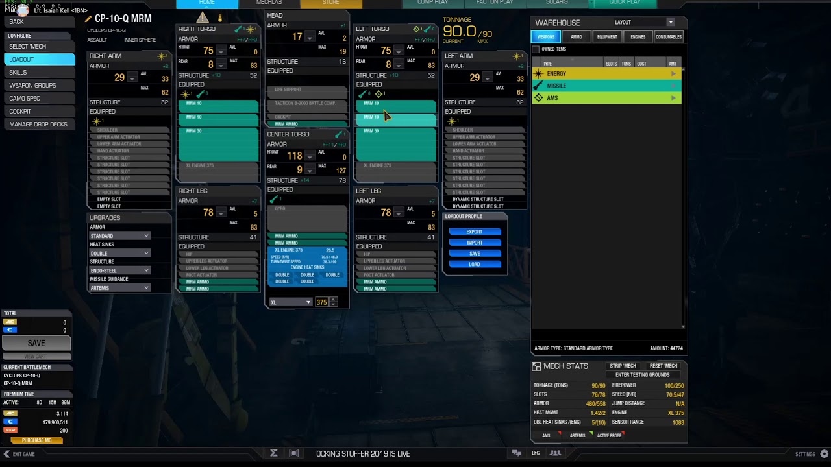Open the settings gear icon

pyautogui.click(x=825, y=453)
